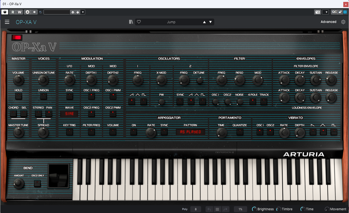349x213 pixels.
Task: Open Quick Controls QC button
Action: click(334, 12)
